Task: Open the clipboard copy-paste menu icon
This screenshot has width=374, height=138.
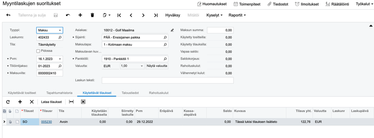Action: click(106, 15)
